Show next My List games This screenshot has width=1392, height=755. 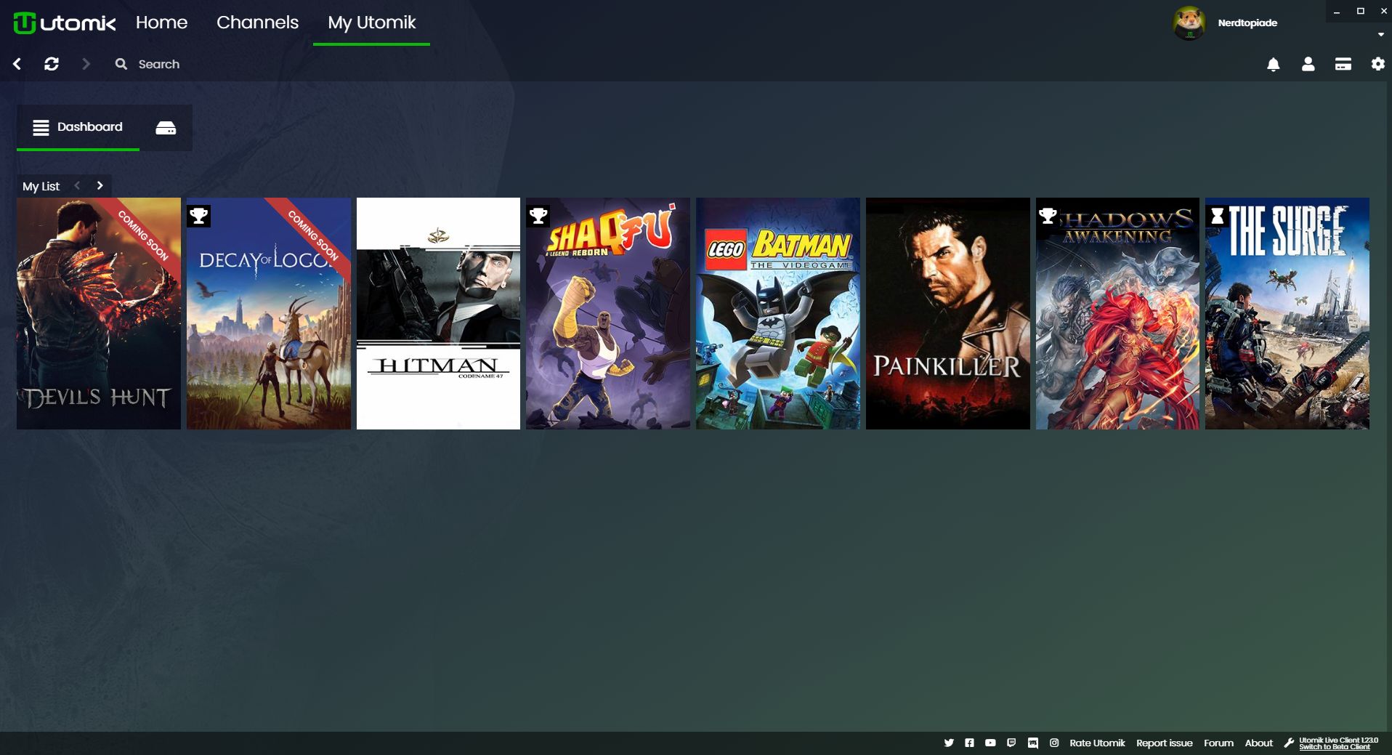(100, 185)
